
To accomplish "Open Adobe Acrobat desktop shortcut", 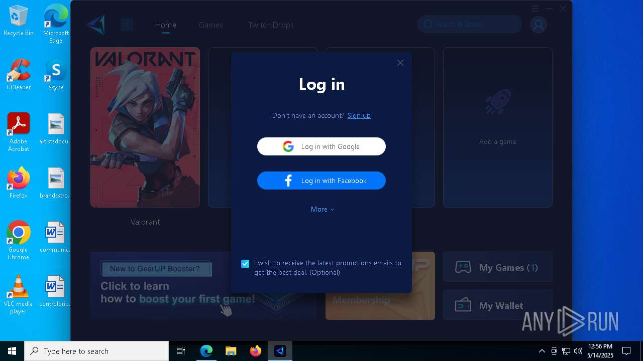I will point(19,132).
